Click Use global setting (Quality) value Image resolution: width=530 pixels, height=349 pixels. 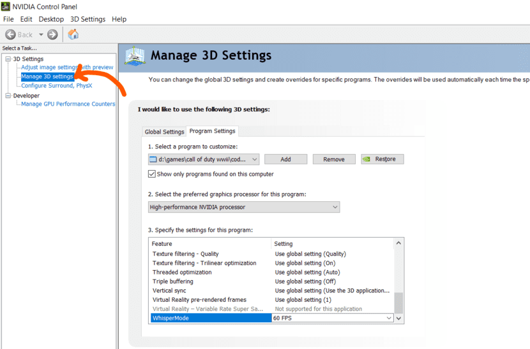click(x=310, y=254)
